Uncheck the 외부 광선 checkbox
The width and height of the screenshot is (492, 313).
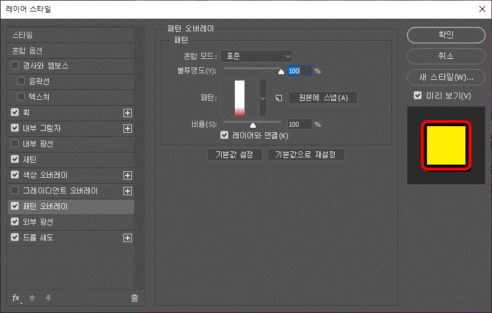coord(14,222)
